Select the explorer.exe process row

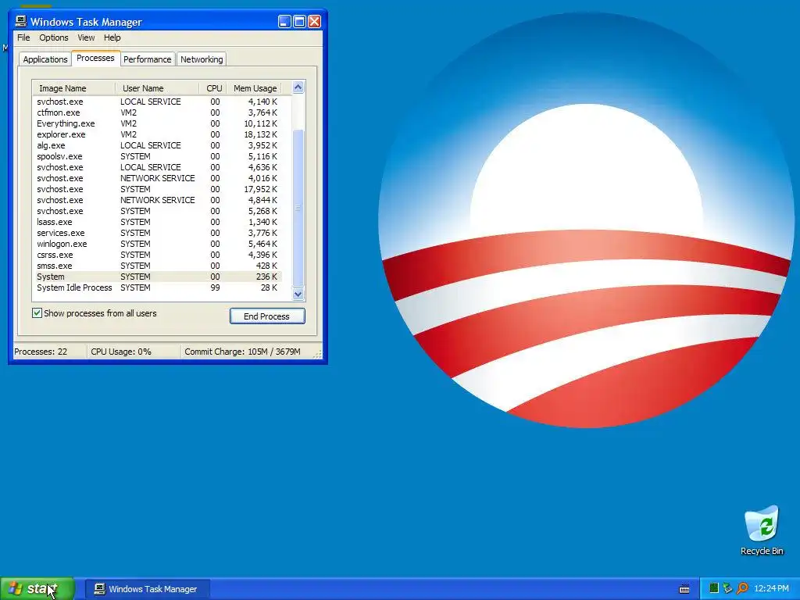pyautogui.click(x=157, y=134)
